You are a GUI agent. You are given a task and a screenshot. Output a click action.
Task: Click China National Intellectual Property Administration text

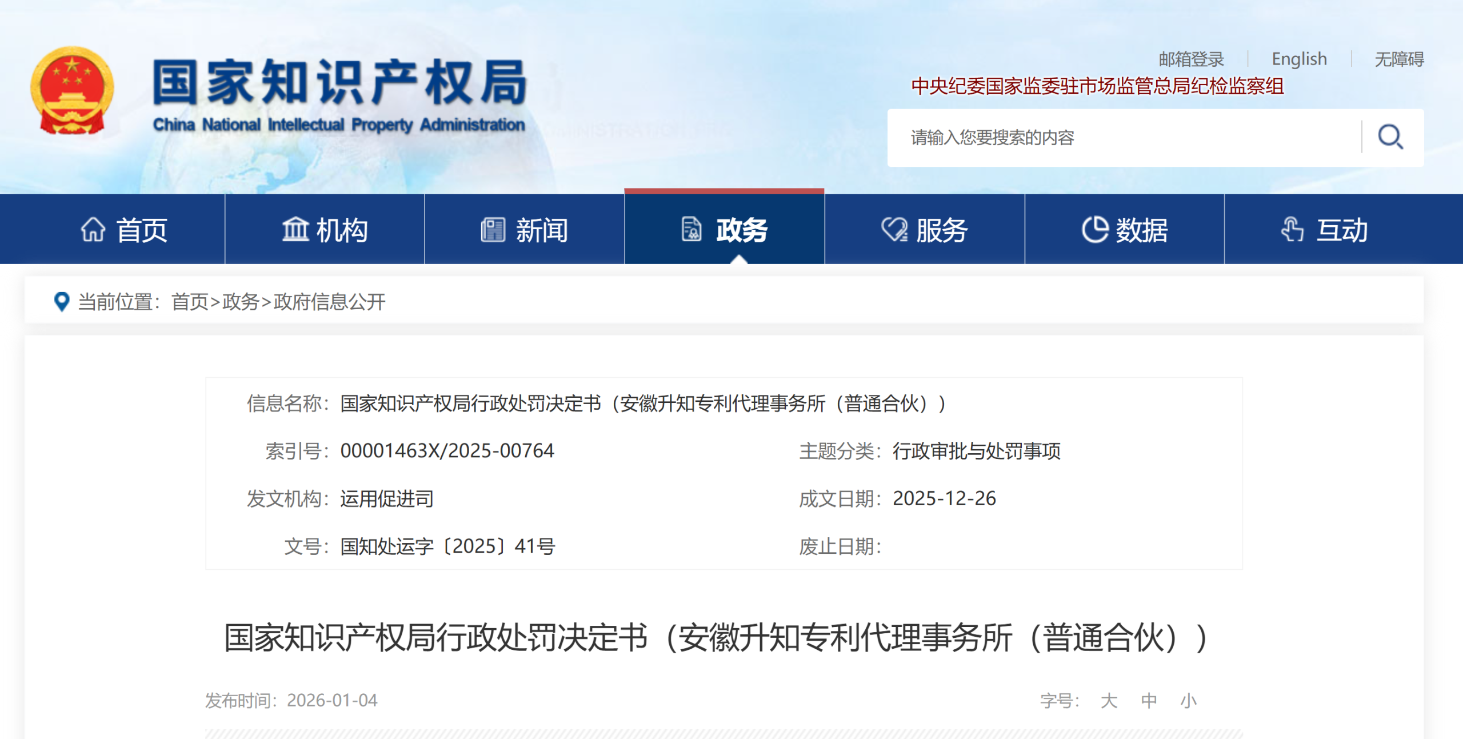pyautogui.click(x=339, y=125)
